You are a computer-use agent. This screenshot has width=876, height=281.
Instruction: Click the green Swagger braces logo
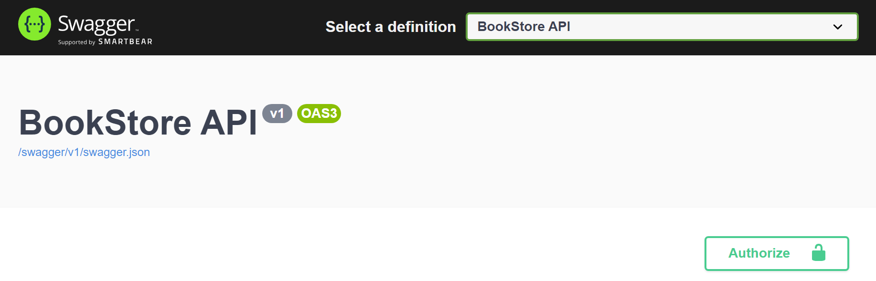[34, 24]
